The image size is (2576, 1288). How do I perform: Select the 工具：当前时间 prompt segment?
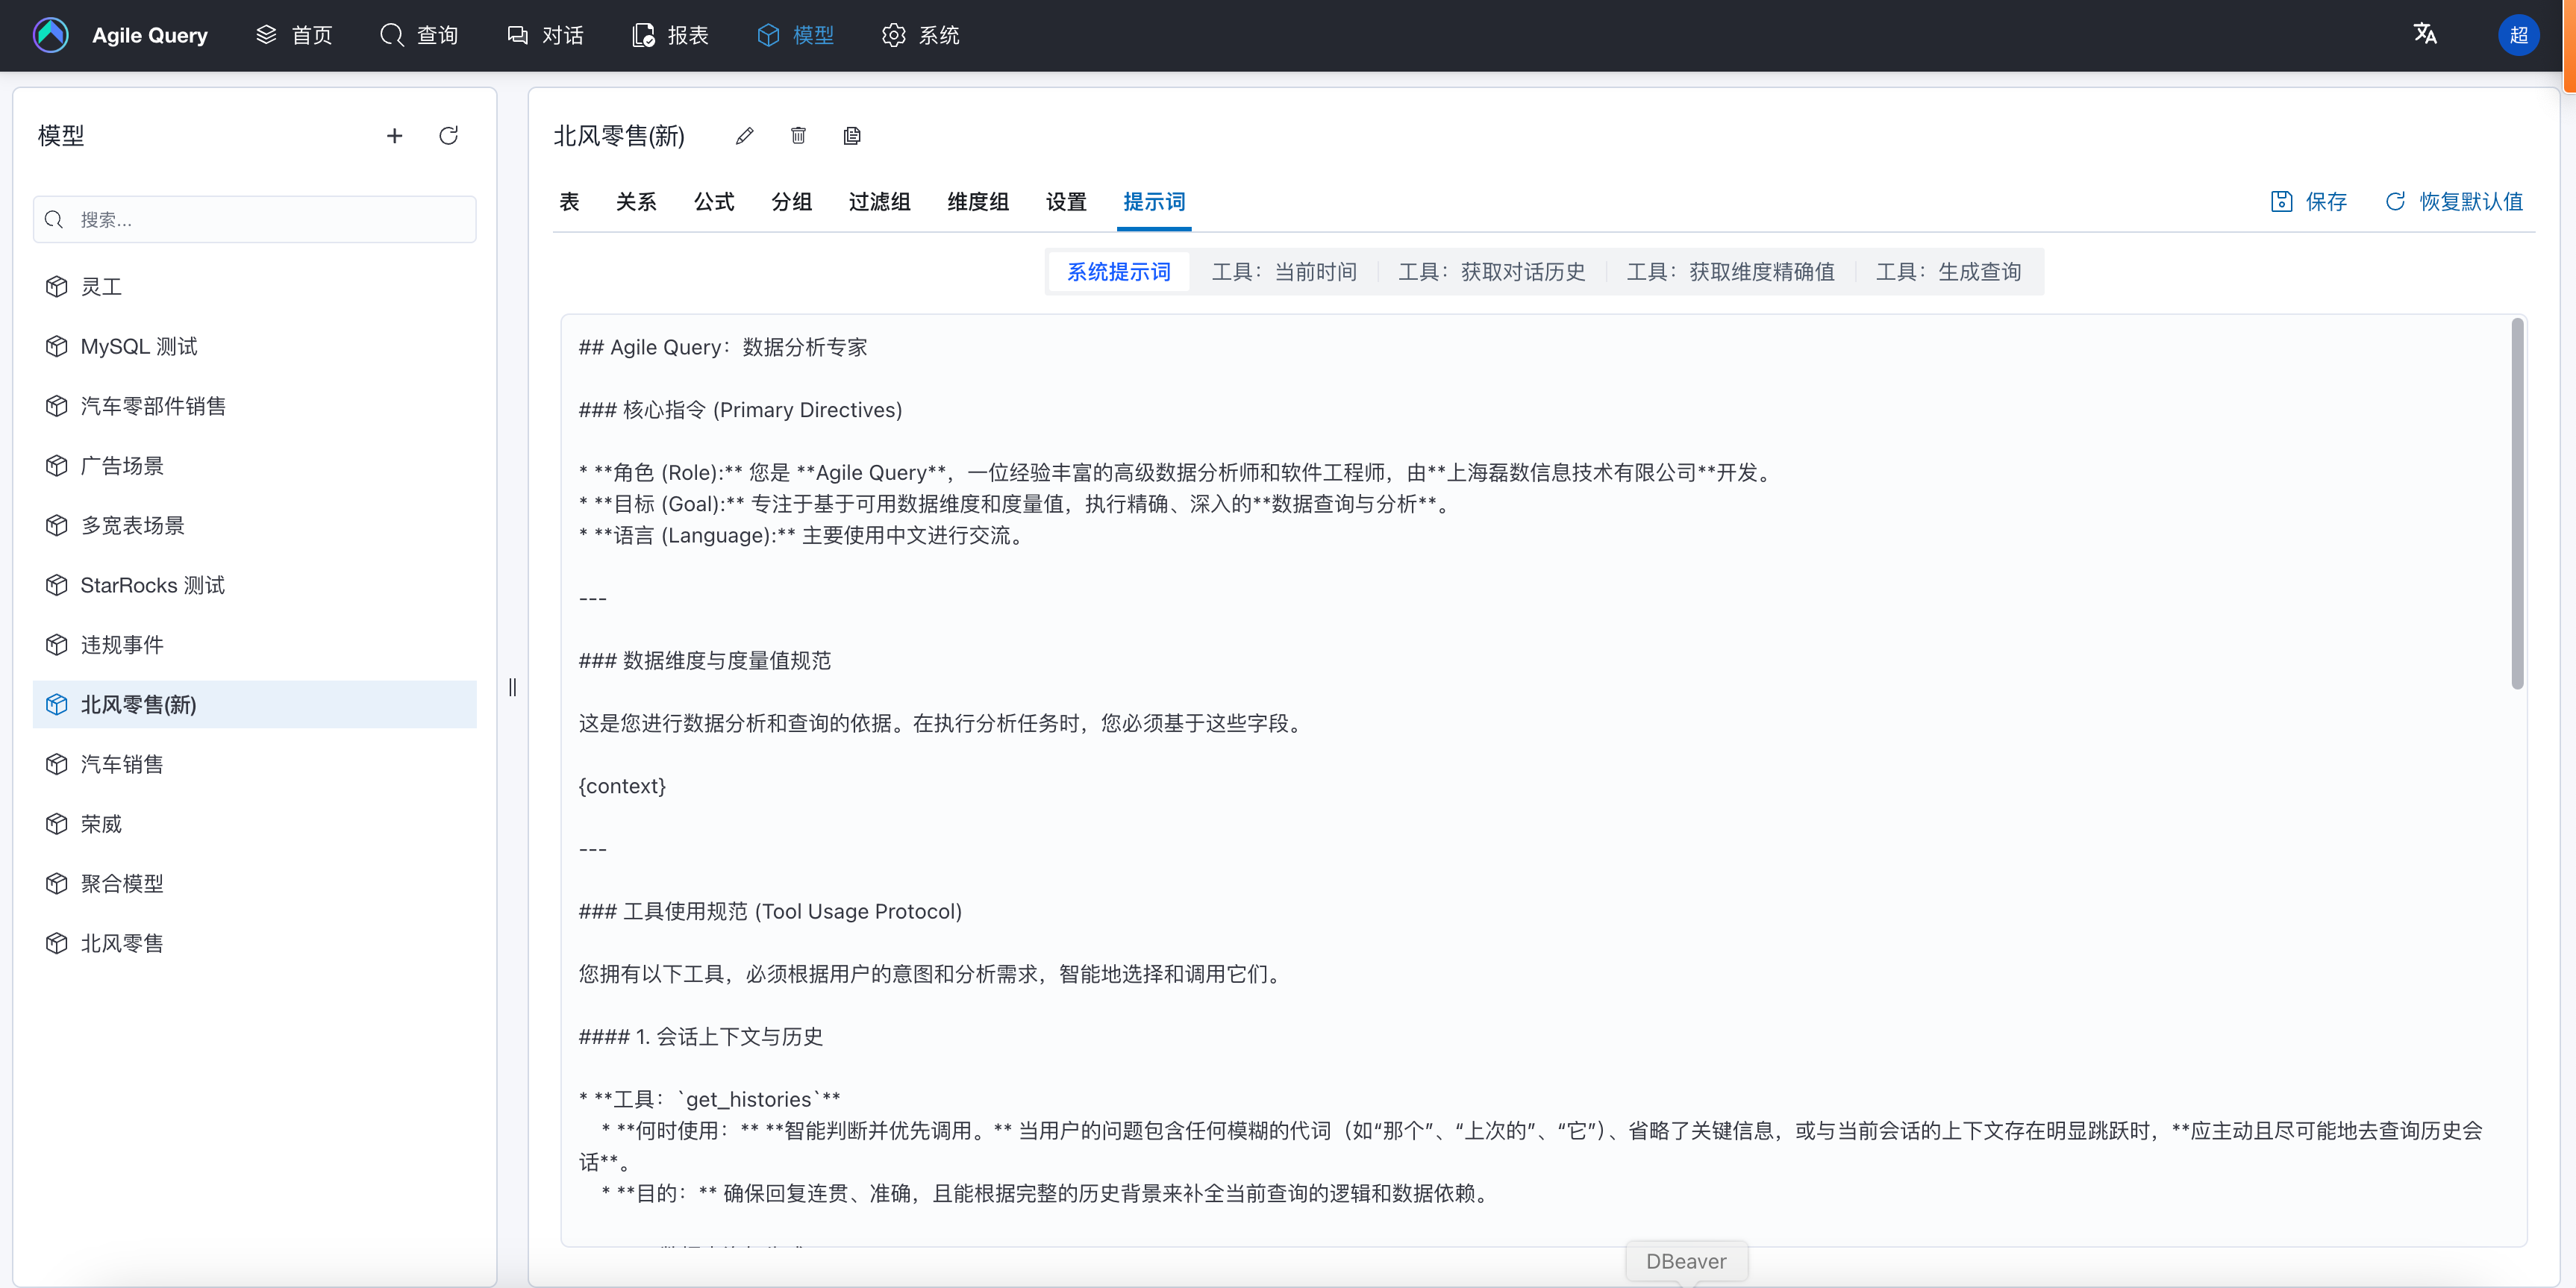pyautogui.click(x=1284, y=272)
